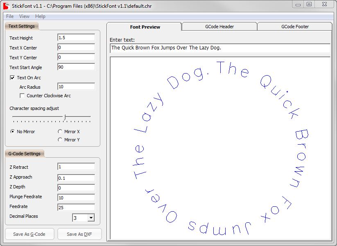Screen dimensions: 337x246
Task: Click the Decimal Places label
Action: [24, 216]
